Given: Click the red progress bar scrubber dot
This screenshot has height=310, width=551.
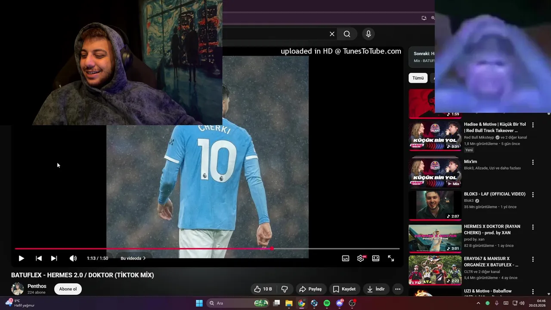Looking at the screenshot, I should (x=272, y=248).
